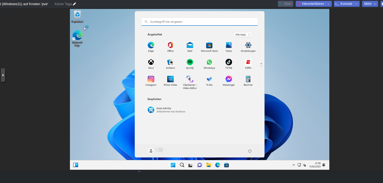Click the volume icon in the system tray
Image resolution: width=383 pixels, height=183 pixels.
304,165
